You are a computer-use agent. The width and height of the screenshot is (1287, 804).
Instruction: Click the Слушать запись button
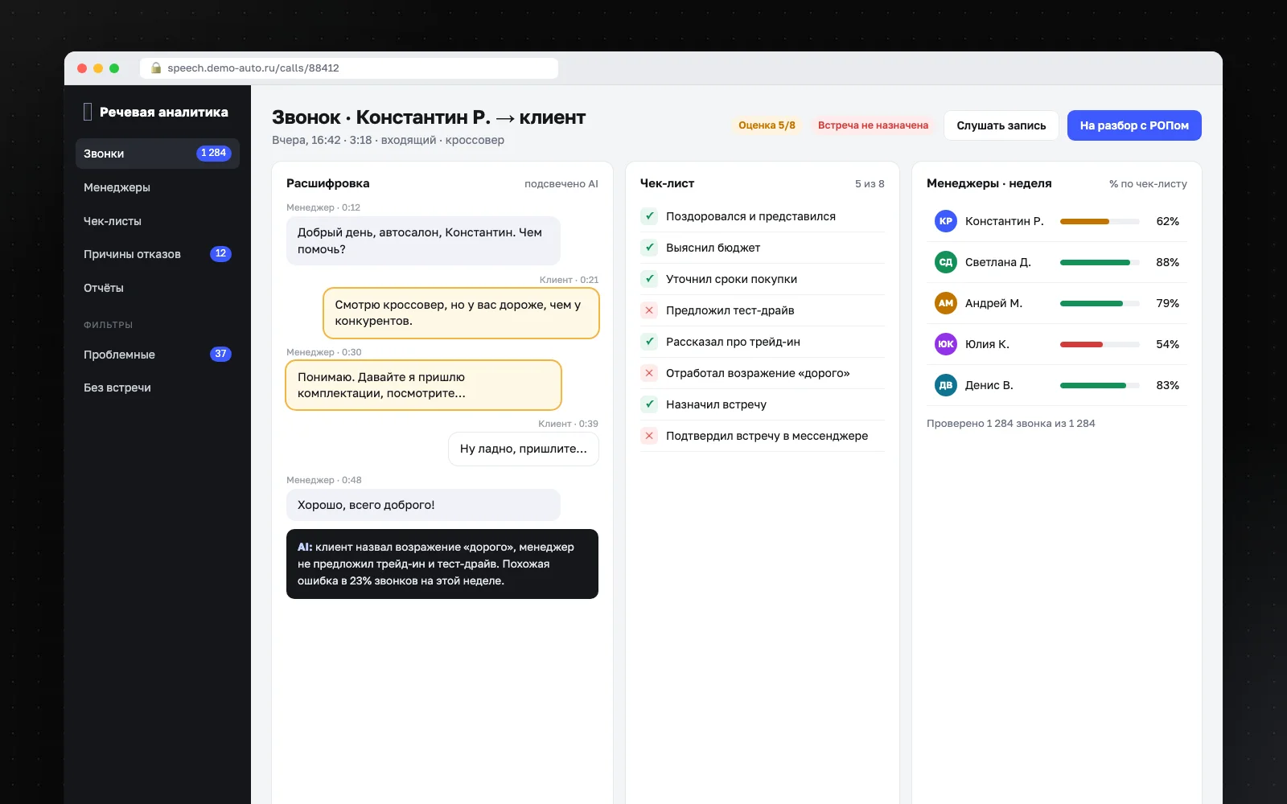coord(1001,125)
